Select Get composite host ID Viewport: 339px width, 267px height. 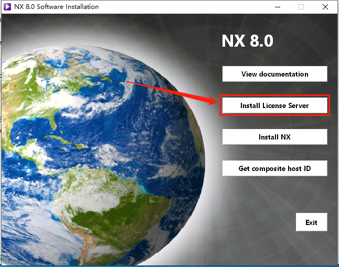point(274,168)
